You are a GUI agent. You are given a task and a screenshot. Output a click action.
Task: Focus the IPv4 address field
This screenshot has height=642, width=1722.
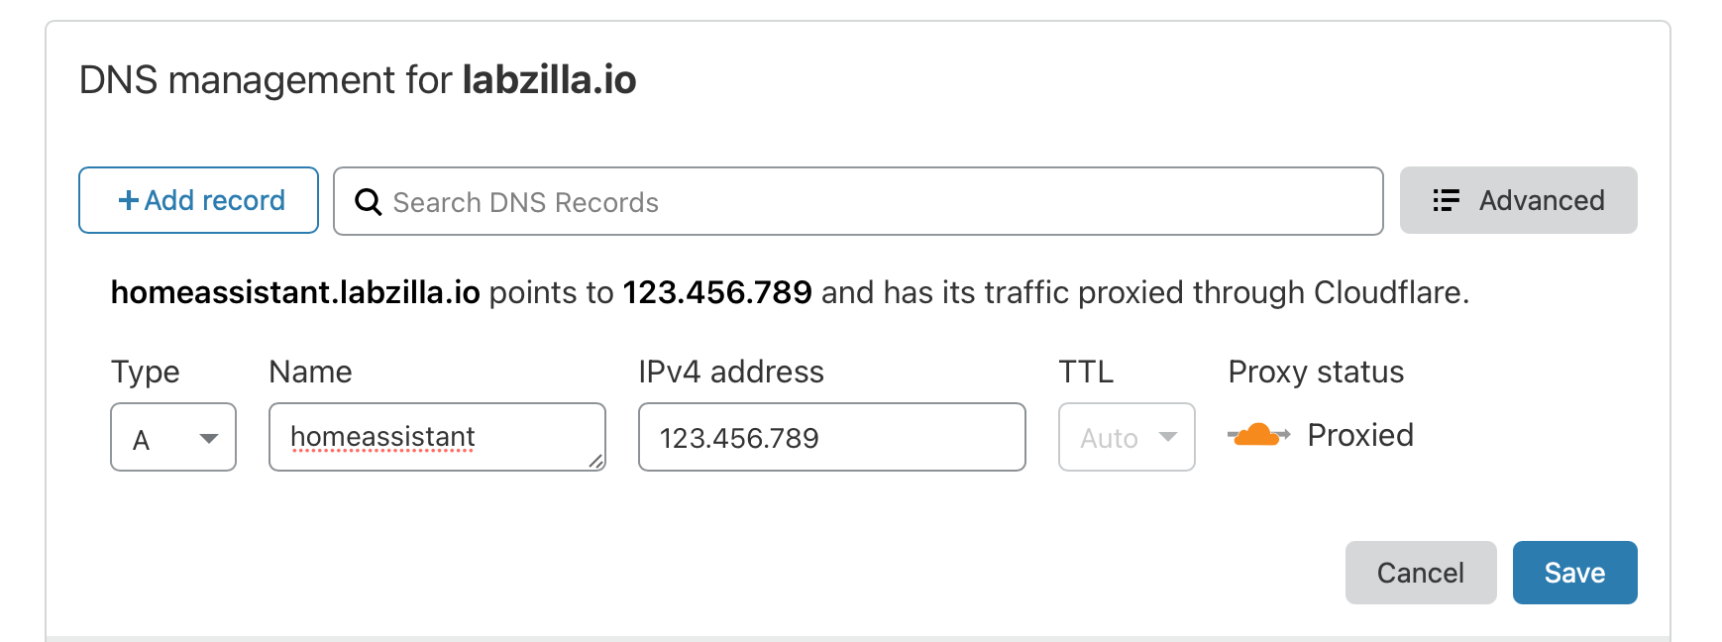coord(831,437)
